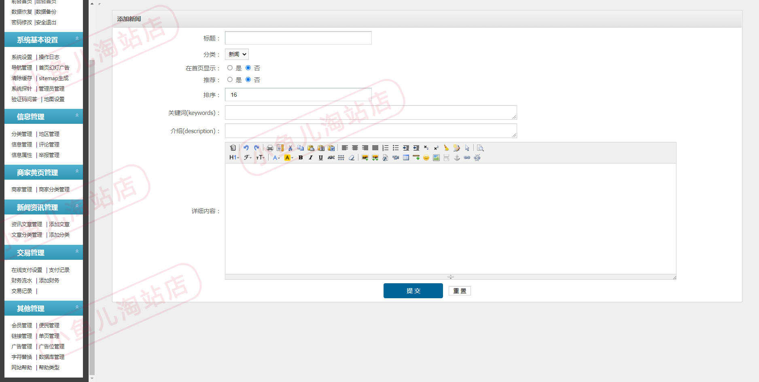Open 分类管理 under 信息管理
The height and width of the screenshot is (382, 759).
tap(21, 134)
